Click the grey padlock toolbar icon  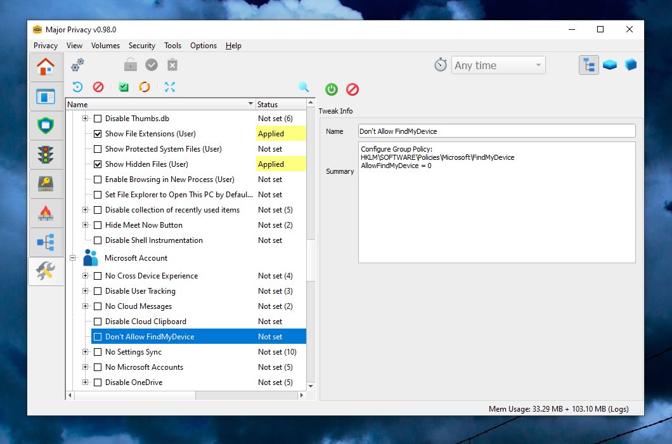[131, 65]
